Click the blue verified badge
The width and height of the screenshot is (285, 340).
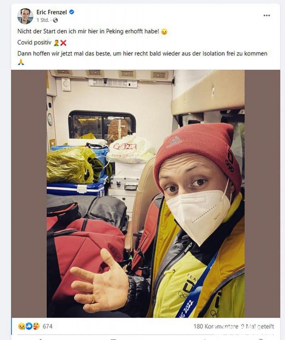[72, 12]
